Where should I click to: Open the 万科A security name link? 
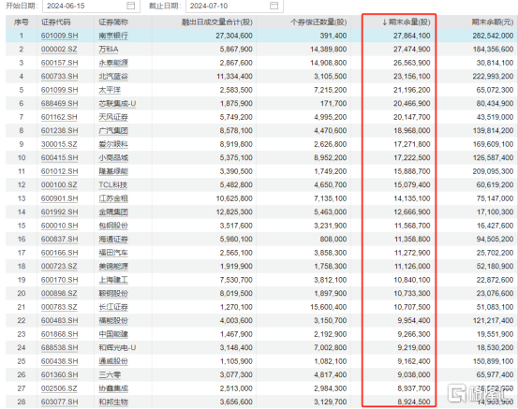point(109,50)
